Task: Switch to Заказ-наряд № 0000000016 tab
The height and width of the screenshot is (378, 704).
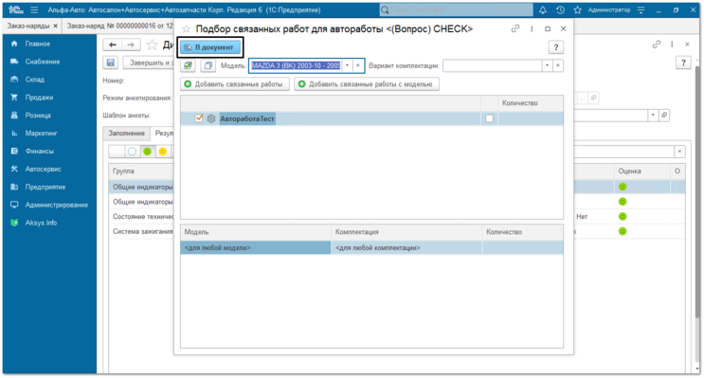Action: click(120, 26)
